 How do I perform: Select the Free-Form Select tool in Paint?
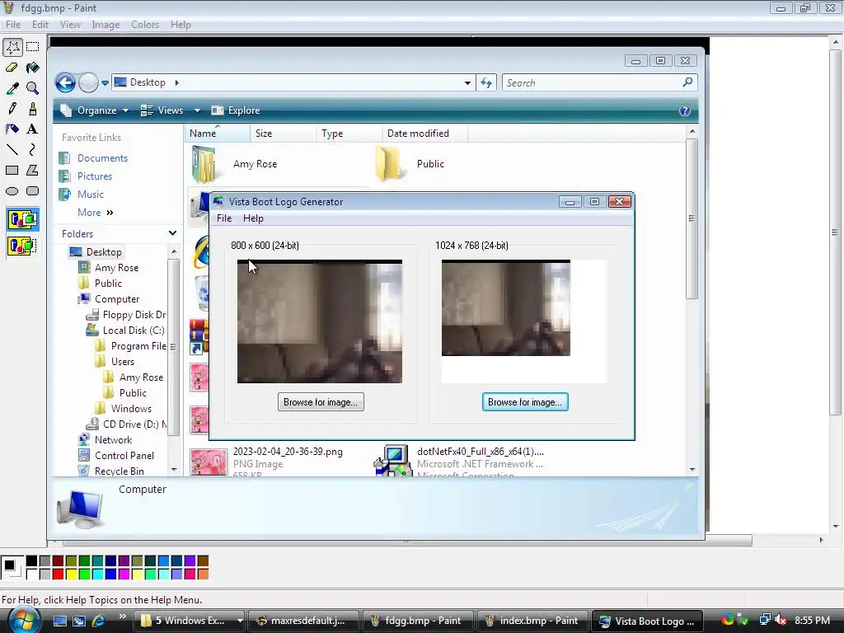pos(12,47)
